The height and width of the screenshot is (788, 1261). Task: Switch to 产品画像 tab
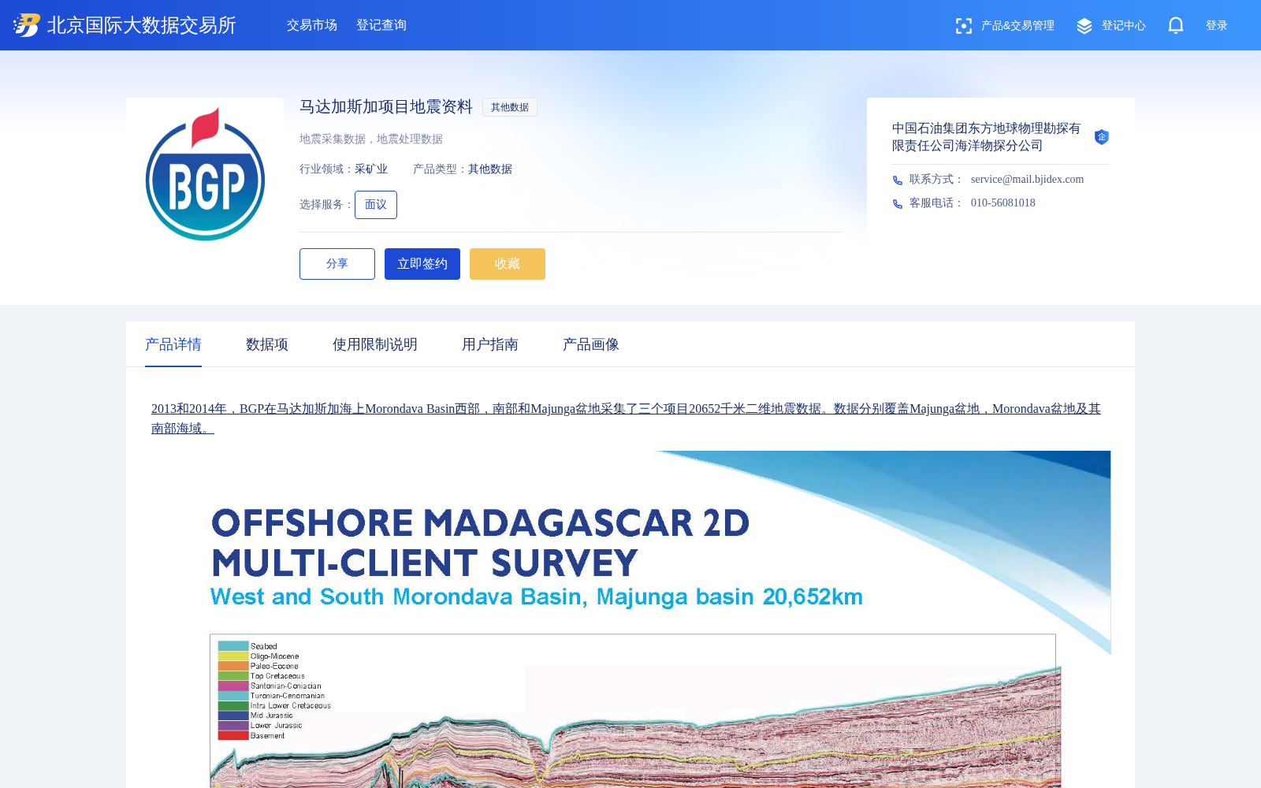(x=591, y=344)
